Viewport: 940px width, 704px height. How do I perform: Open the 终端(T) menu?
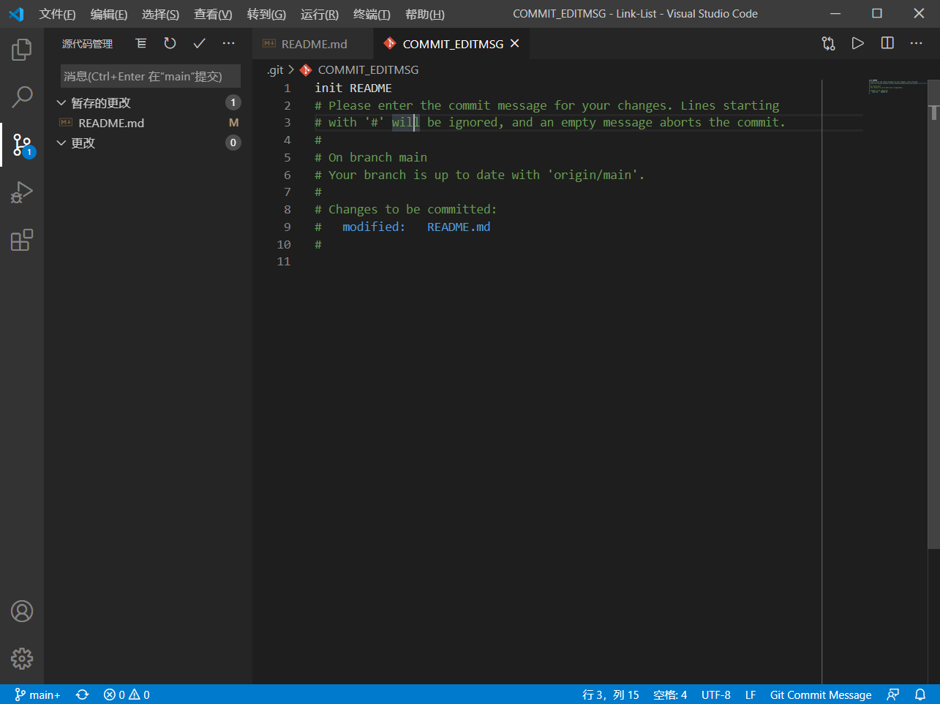pos(372,14)
